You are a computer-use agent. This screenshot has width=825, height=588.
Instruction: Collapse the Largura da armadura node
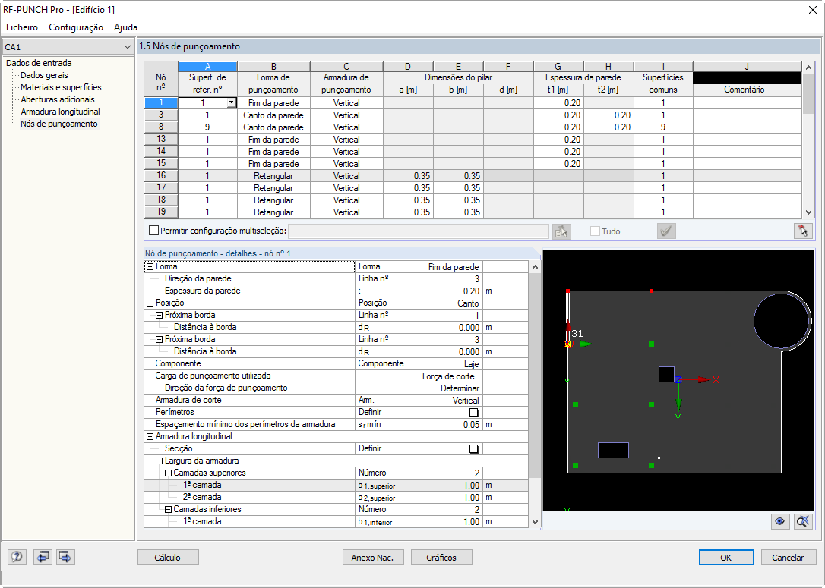click(x=159, y=461)
